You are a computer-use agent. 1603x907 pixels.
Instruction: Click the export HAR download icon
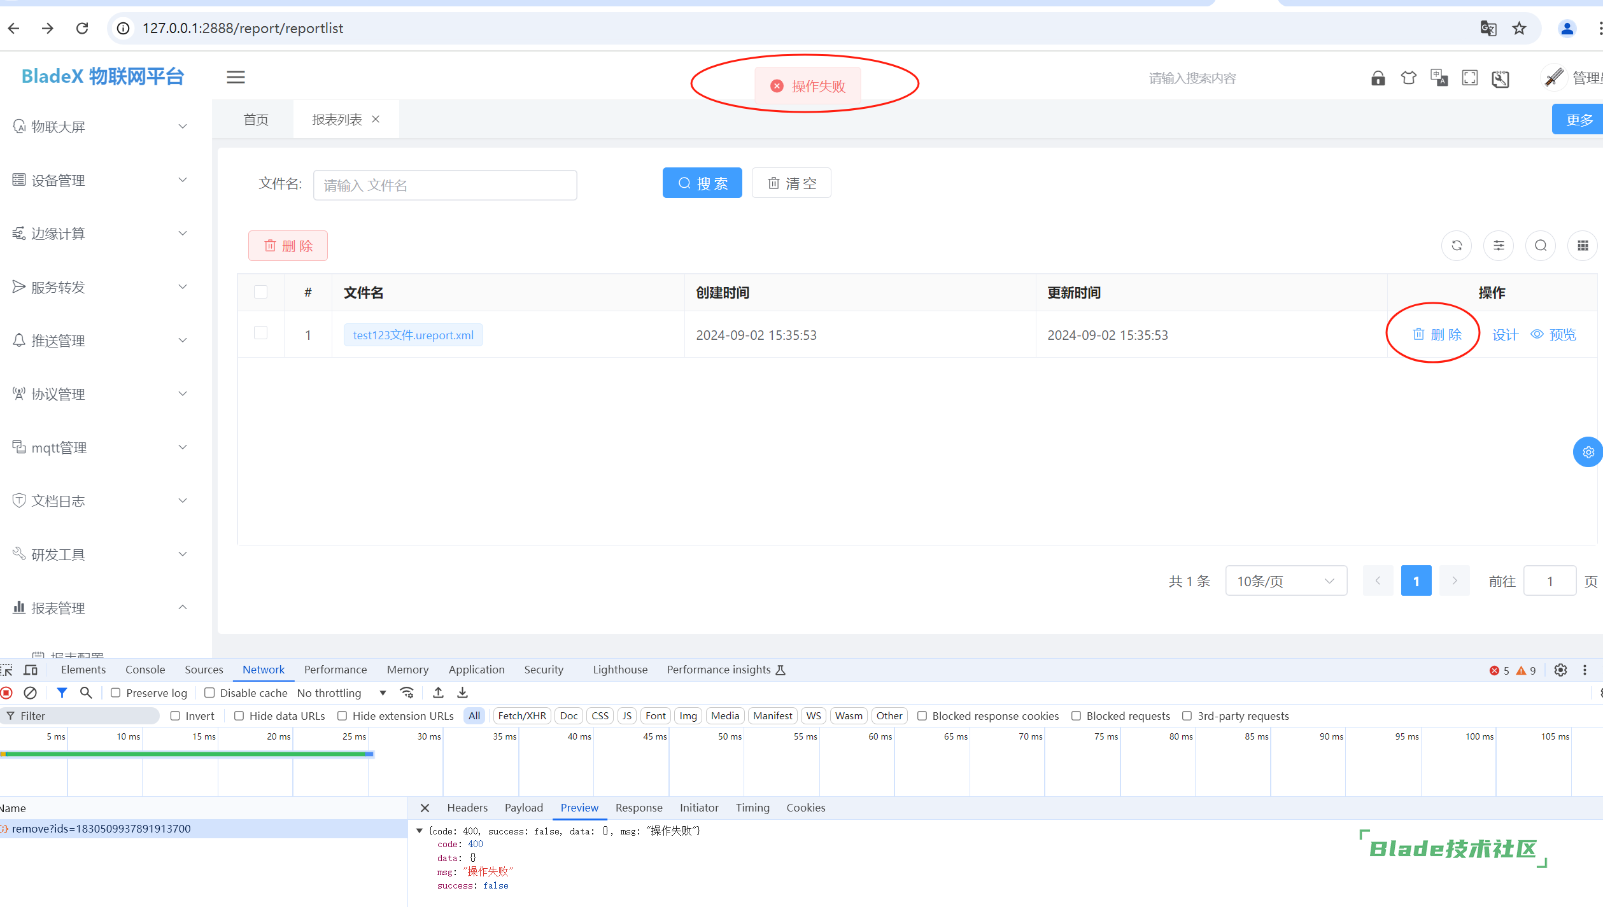[463, 693]
